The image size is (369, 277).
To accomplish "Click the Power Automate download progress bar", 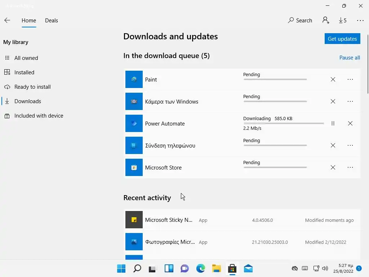I will tap(284, 123).
